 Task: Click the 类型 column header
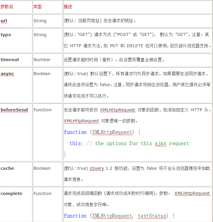pyautogui.click(x=37, y=7)
